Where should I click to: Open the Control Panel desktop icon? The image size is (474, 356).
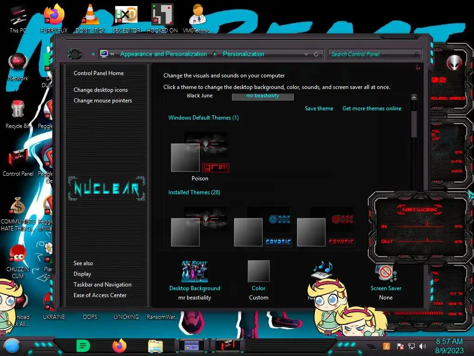tap(18, 163)
